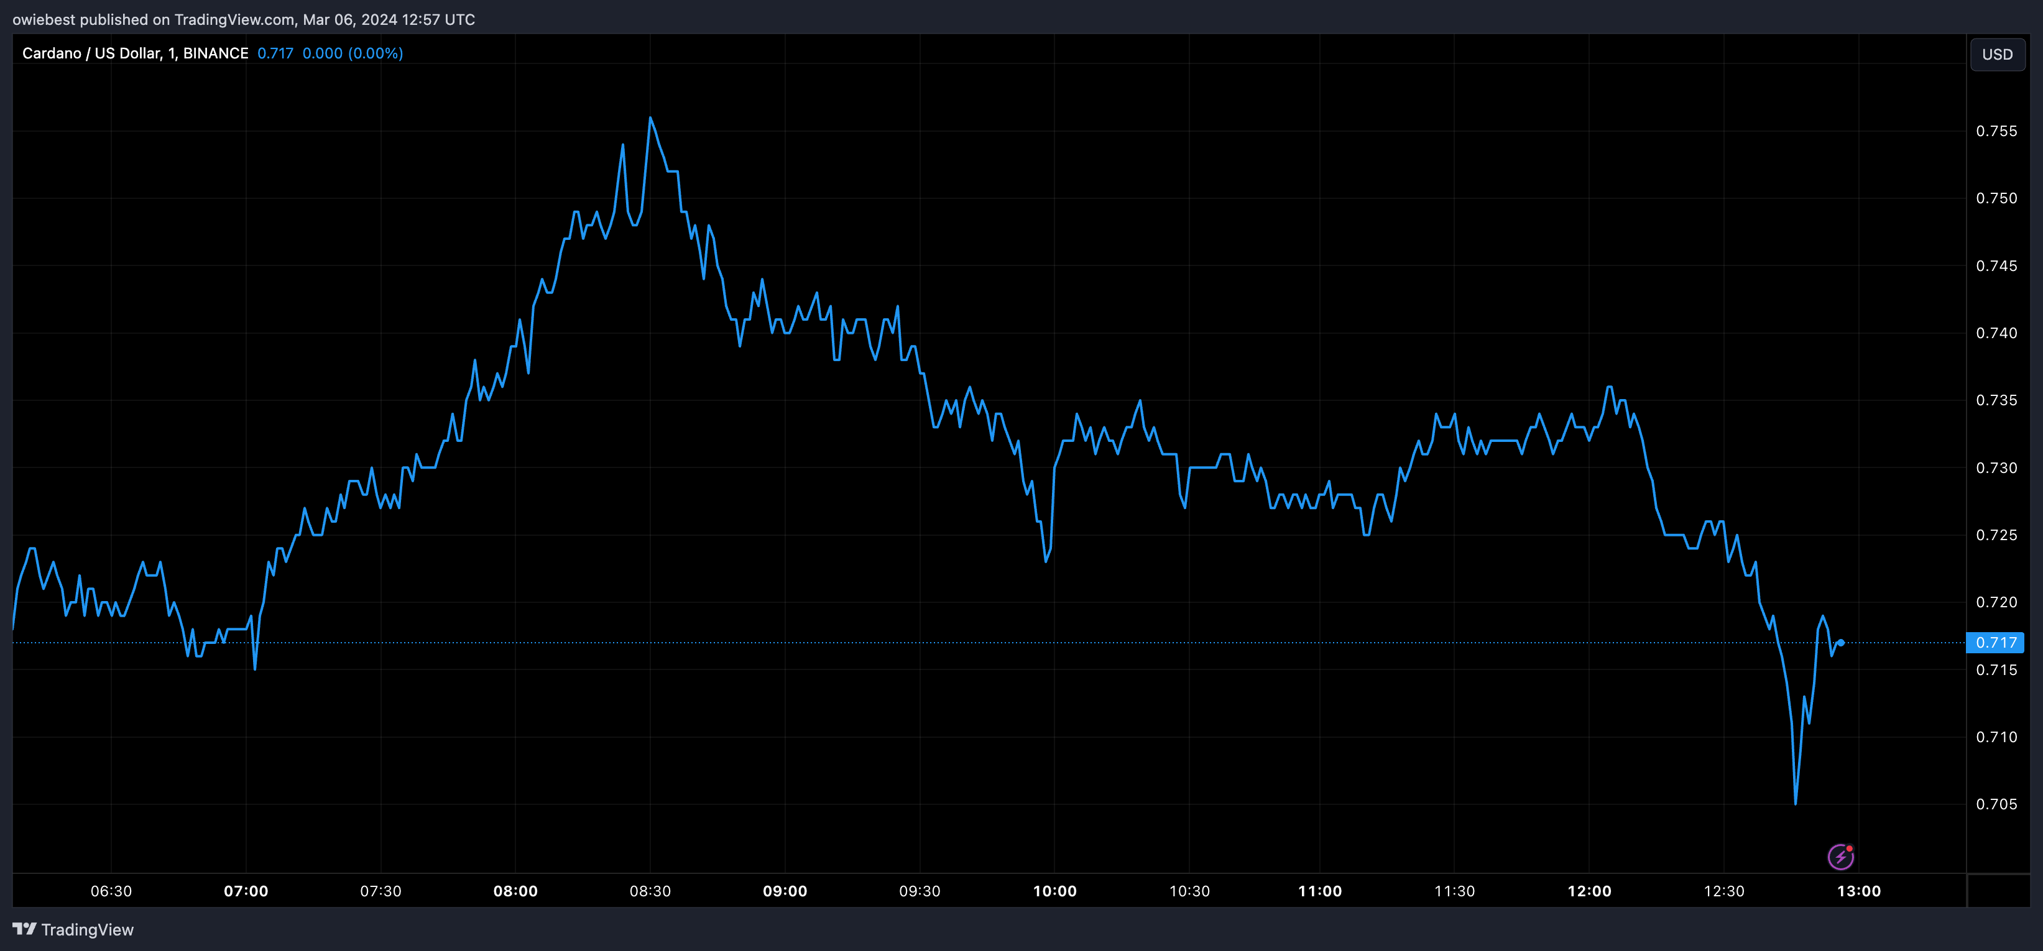This screenshot has width=2043, height=951.
Task: Click the 13:00 time axis label
Action: [x=1859, y=891]
